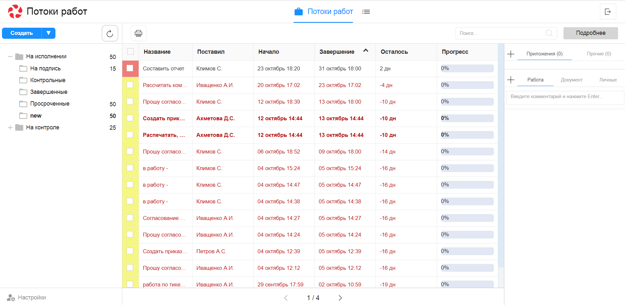Open the list menu icon in the header
The image size is (625, 305).
366,12
